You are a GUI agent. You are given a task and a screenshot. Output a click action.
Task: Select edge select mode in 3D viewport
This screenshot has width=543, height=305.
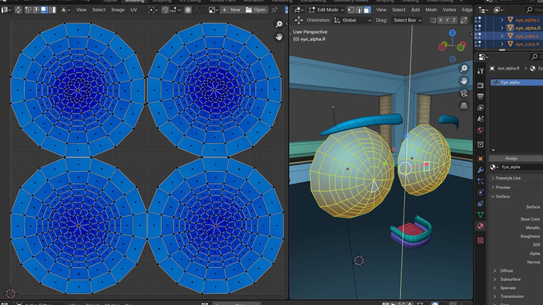(359, 10)
